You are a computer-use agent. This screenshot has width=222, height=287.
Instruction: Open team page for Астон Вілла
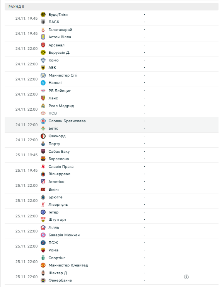(x=60, y=37)
